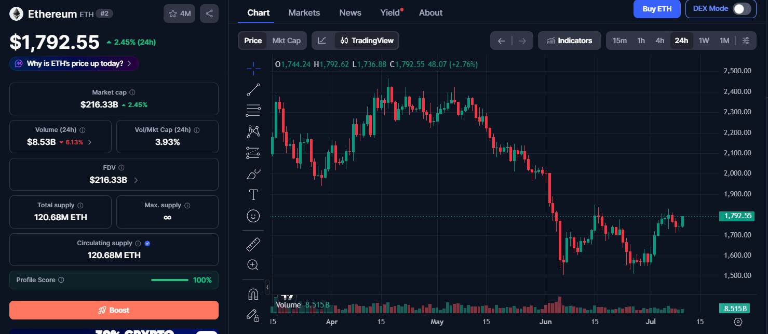Click the Market cap info icon
Viewport: 768px width, 334px height.
click(x=132, y=92)
